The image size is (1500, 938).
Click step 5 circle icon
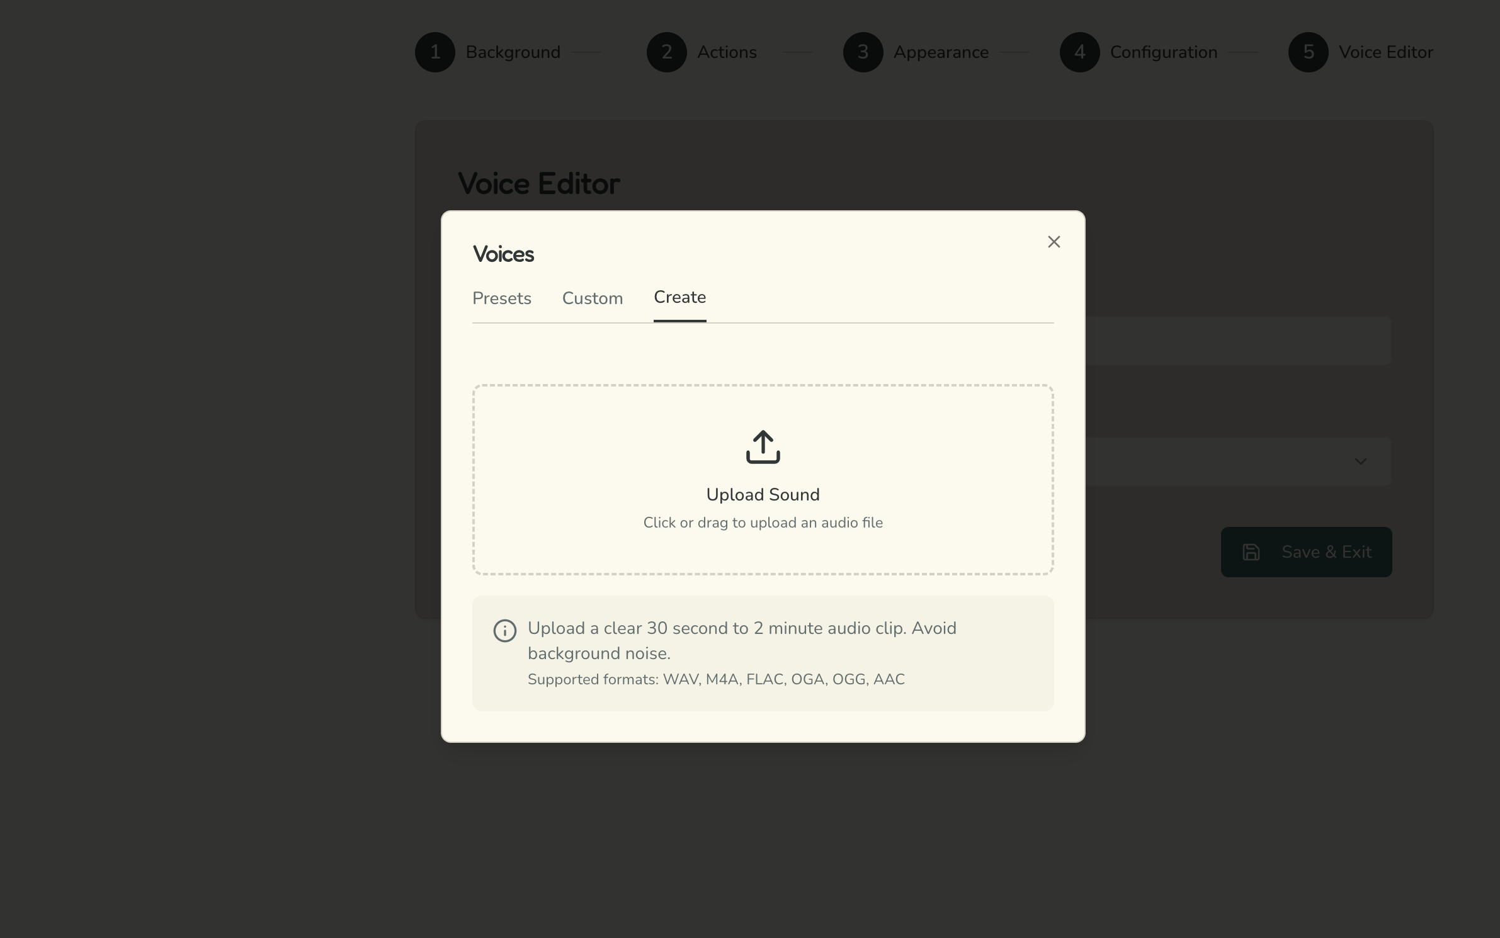1308,52
